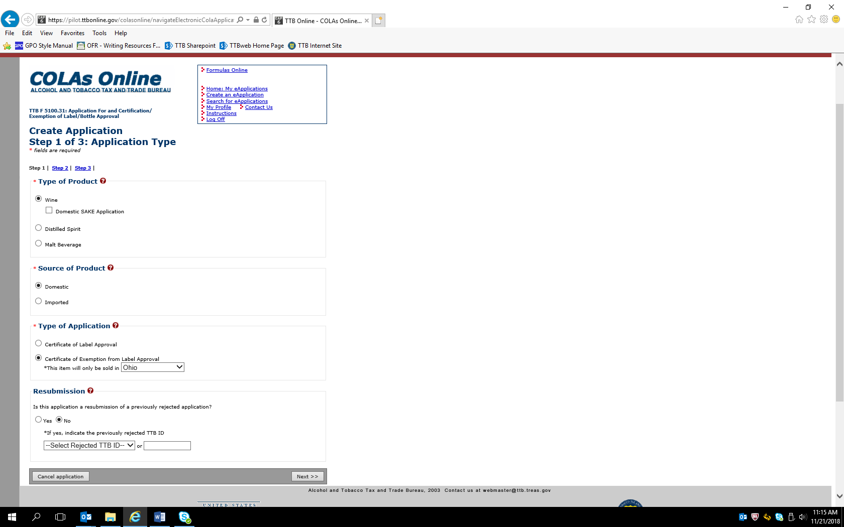Click the help icon beside Source of Product
This screenshot has height=527, width=844.
click(111, 268)
